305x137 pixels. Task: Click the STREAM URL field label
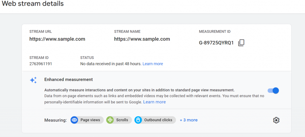click(x=41, y=32)
